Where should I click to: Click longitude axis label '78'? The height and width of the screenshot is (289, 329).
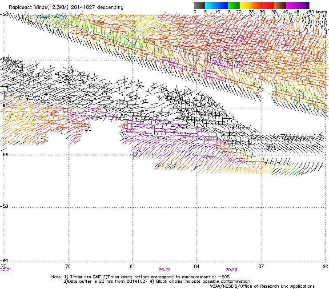(x=68, y=266)
